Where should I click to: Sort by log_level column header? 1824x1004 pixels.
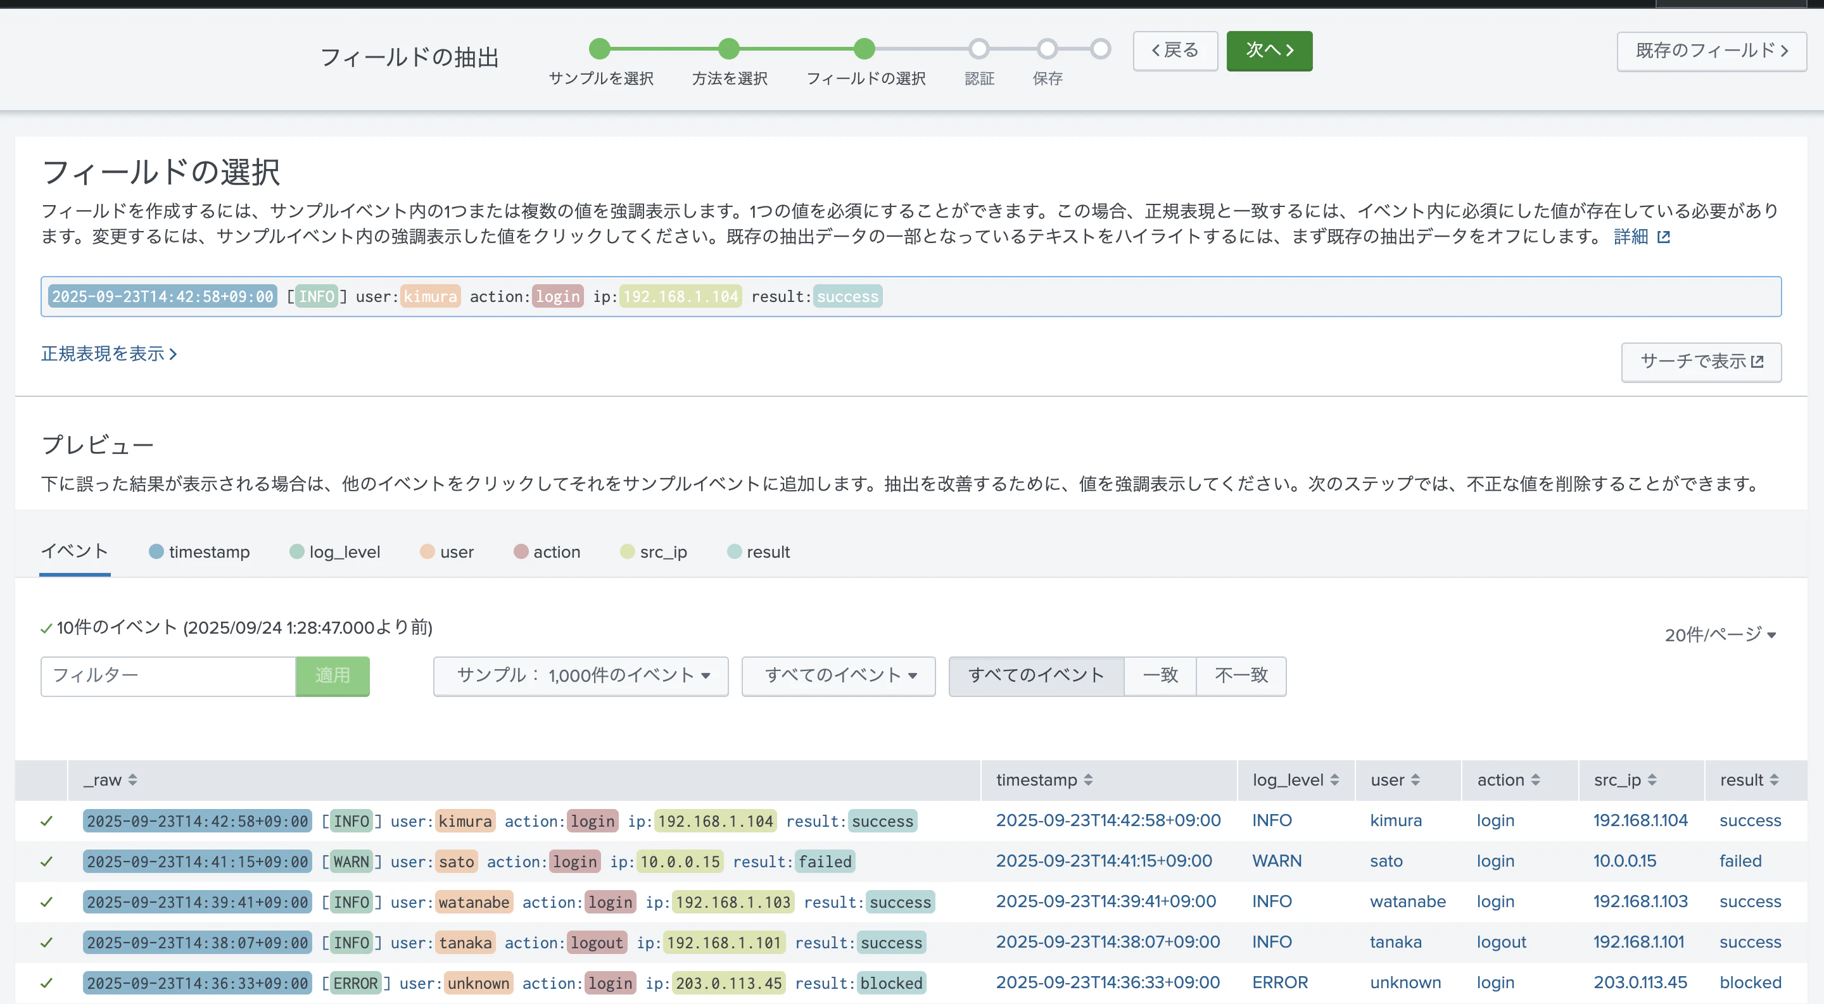pyautogui.click(x=1296, y=780)
